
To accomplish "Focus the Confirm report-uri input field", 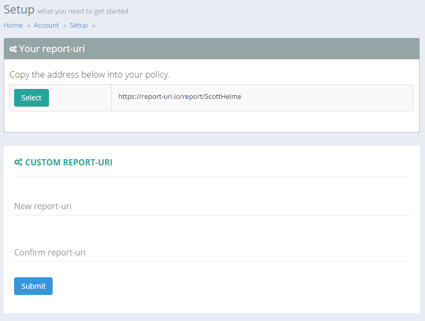I will (x=211, y=253).
